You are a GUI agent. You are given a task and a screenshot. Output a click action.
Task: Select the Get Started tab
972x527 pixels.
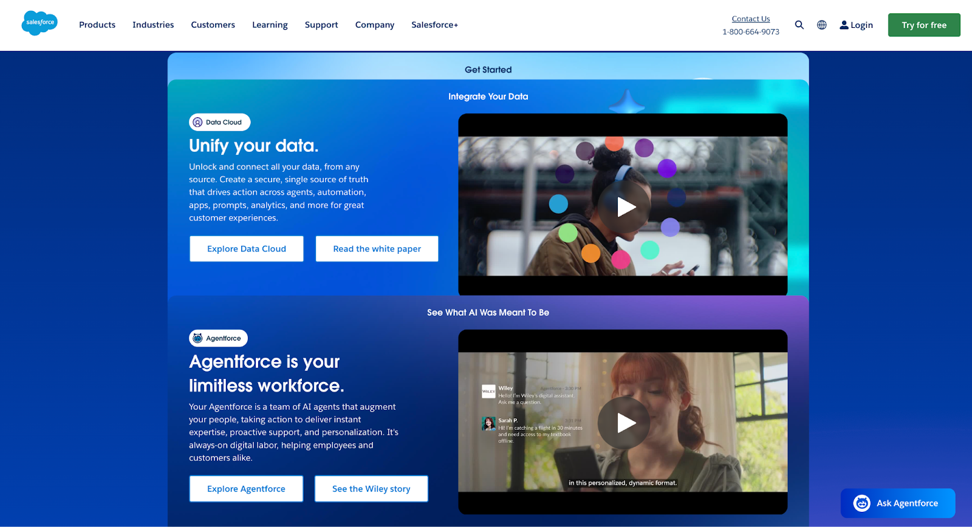coord(488,70)
